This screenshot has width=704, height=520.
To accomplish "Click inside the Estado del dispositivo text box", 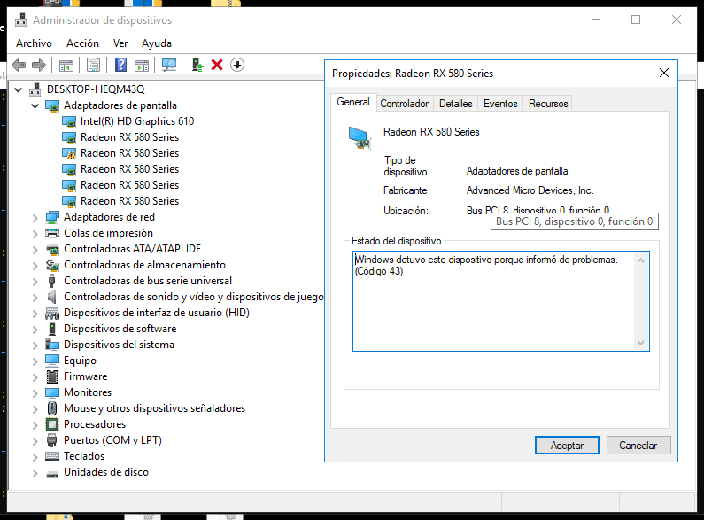I will tap(500, 301).
